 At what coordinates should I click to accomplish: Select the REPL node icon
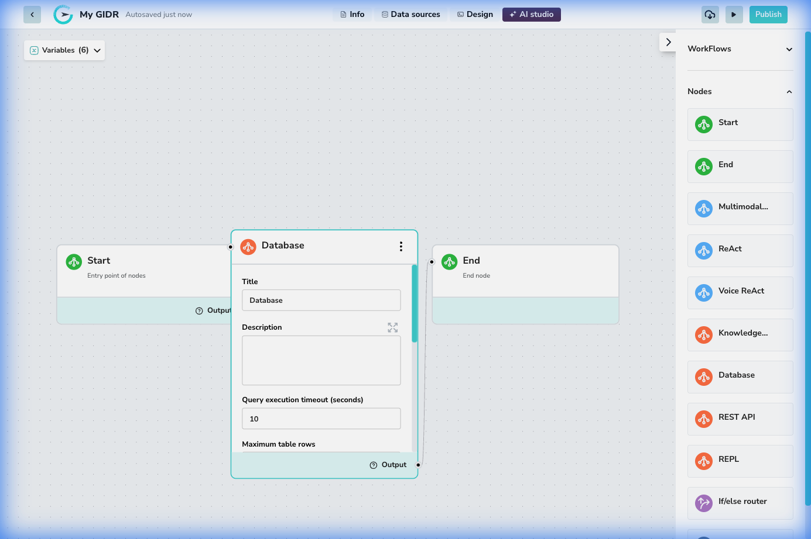pyautogui.click(x=704, y=461)
